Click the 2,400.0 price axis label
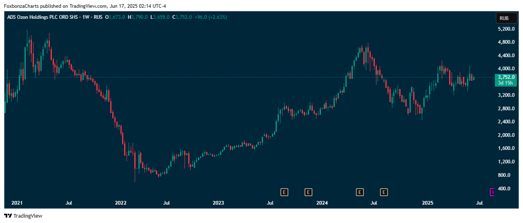Viewport: 523px width, 223px height. pos(506,122)
